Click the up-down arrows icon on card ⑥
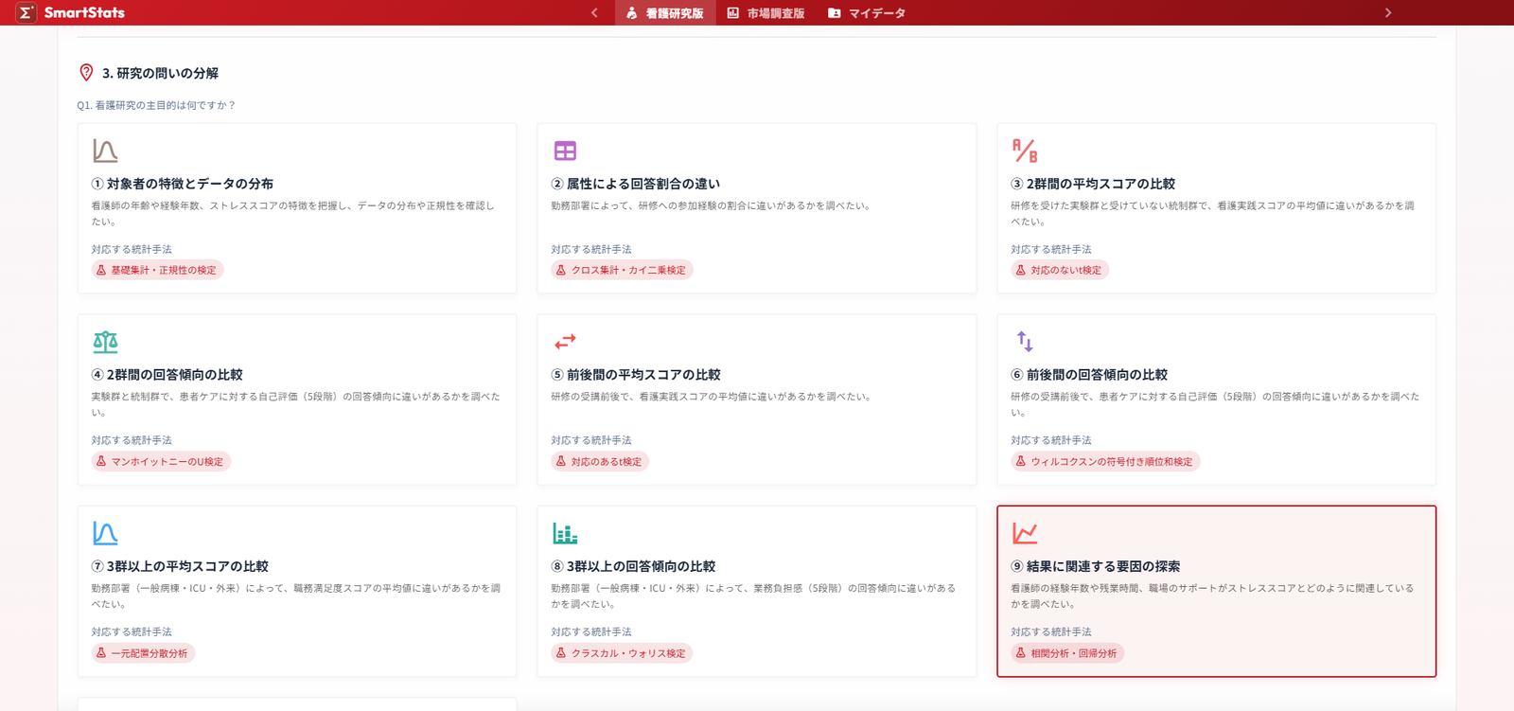The width and height of the screenshot is (1514, 711). (x=1025, y=341)
